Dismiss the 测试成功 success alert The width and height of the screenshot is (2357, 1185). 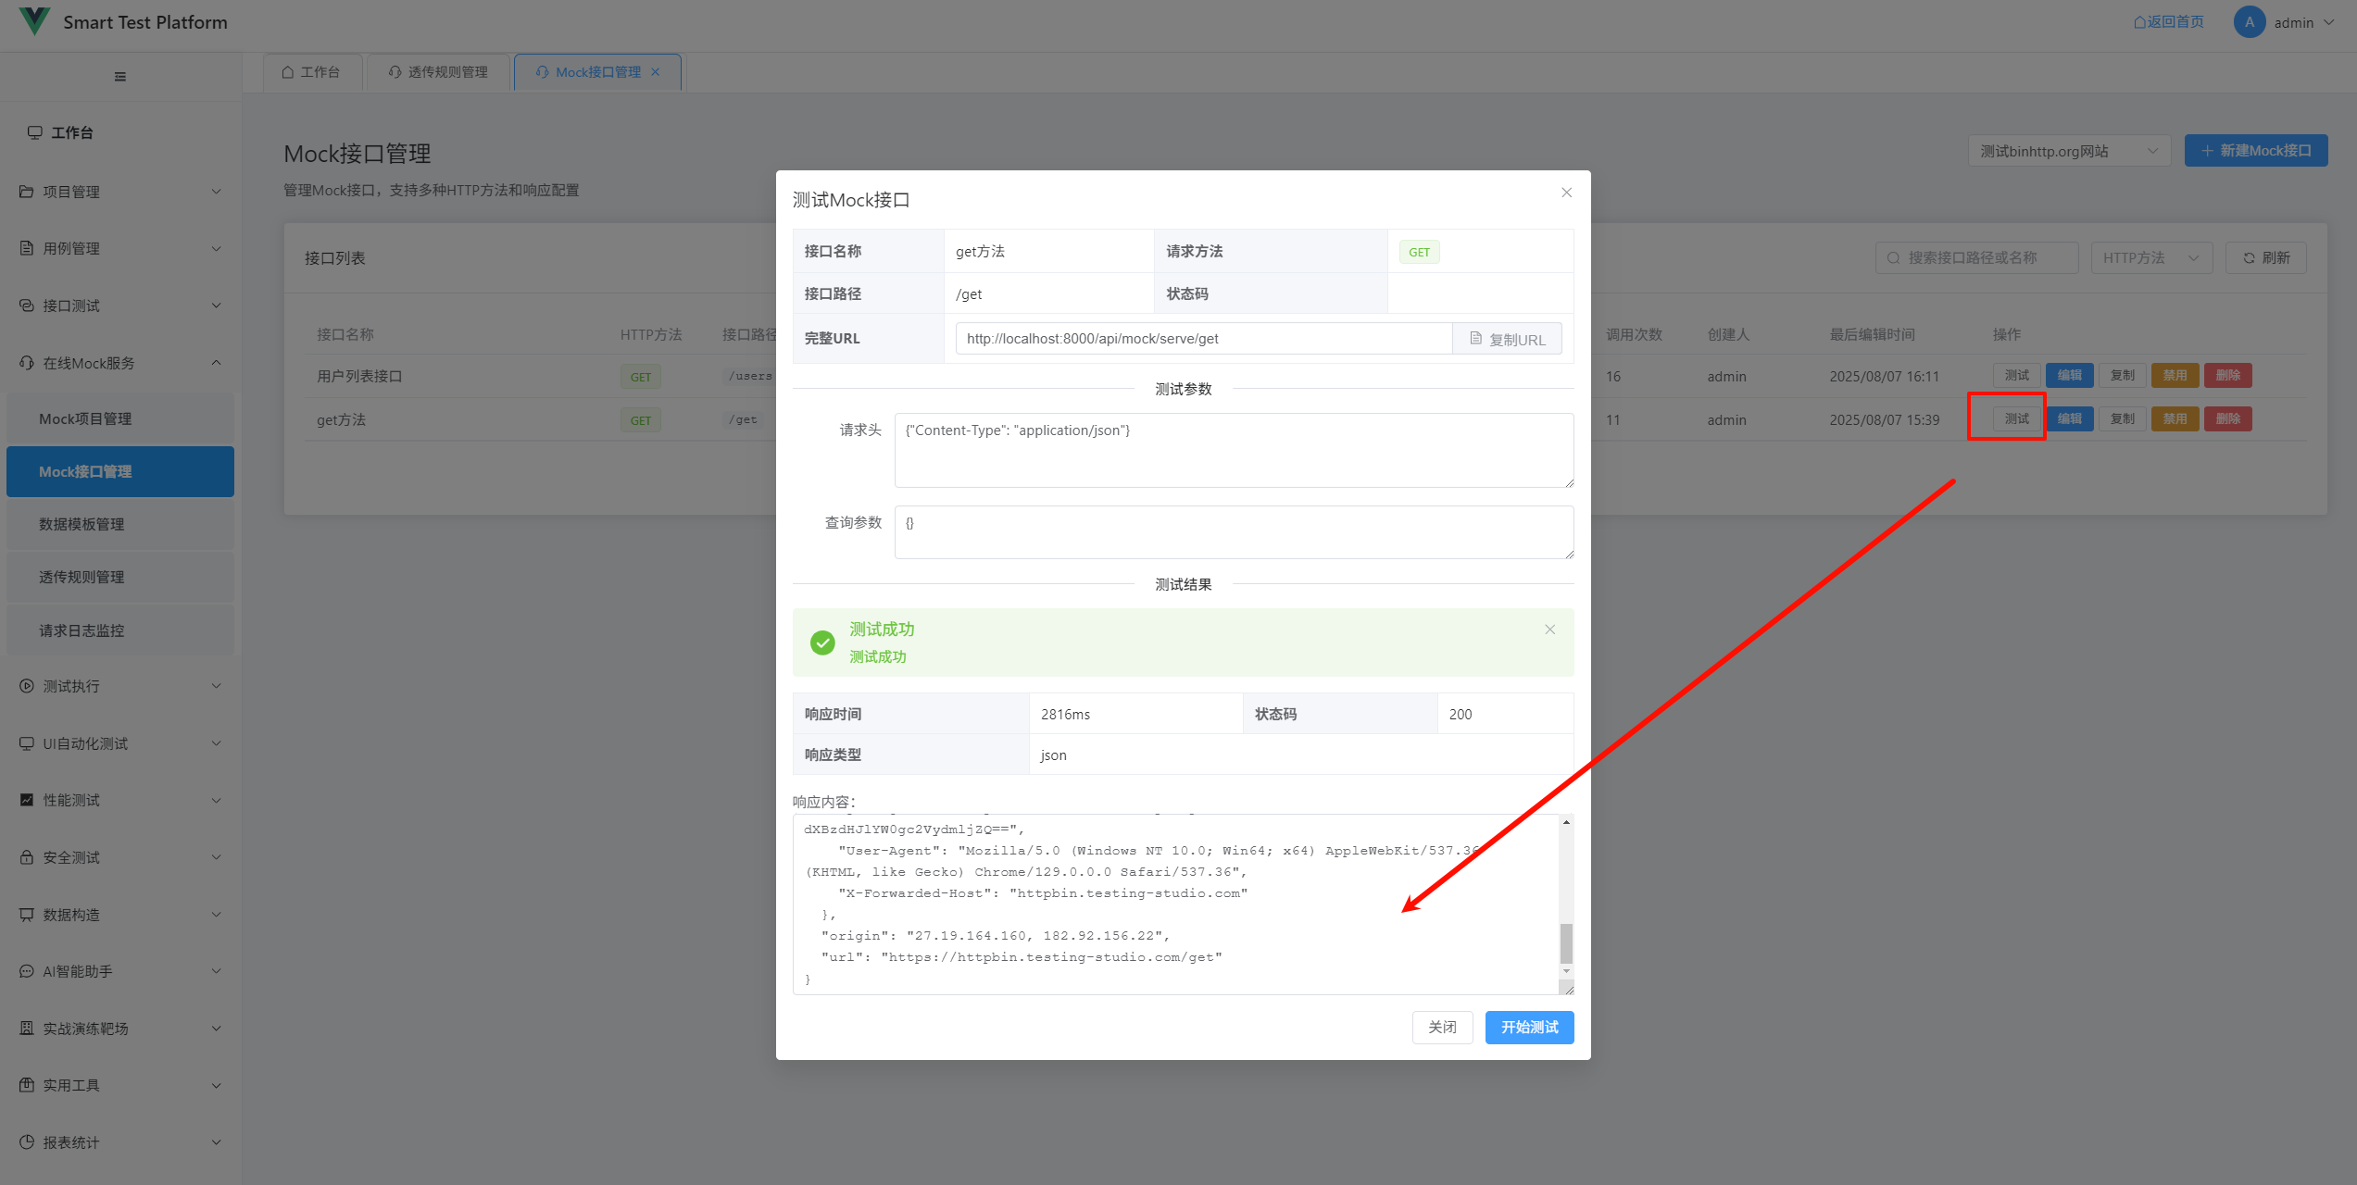[x=1549, y=630]
